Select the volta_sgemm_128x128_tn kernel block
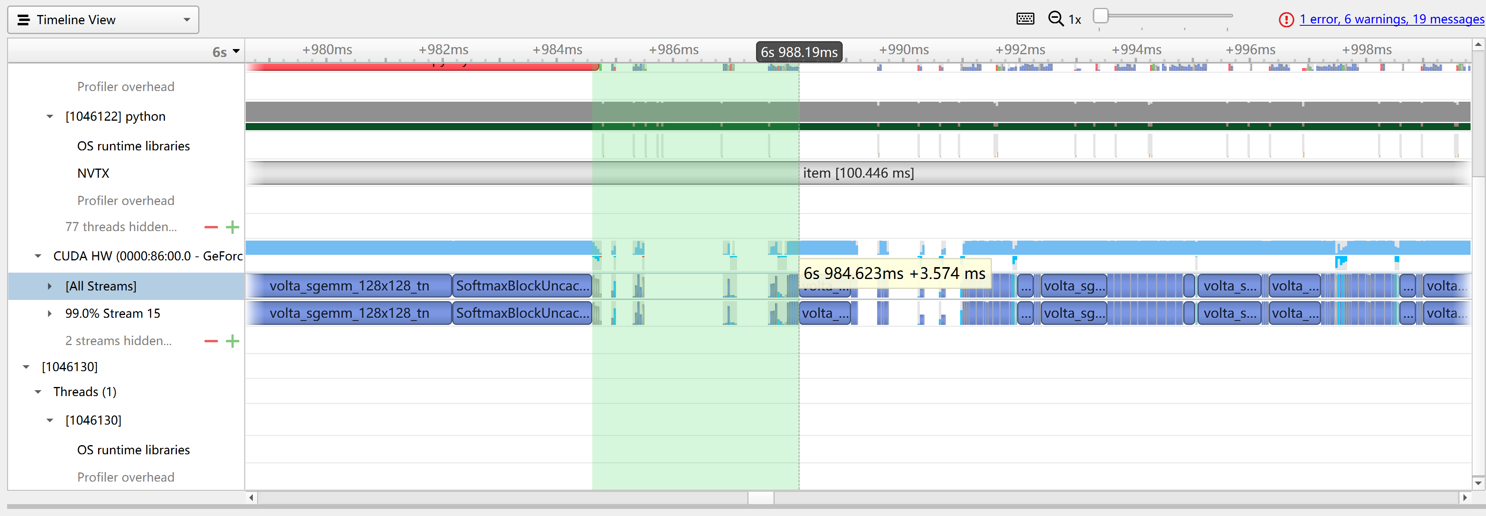This screenshot has width=1486, height=516. [x=349, y=286]
